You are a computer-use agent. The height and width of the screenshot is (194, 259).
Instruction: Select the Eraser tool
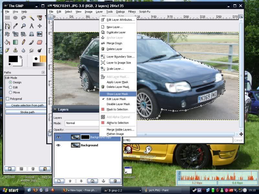pos(39,42)
